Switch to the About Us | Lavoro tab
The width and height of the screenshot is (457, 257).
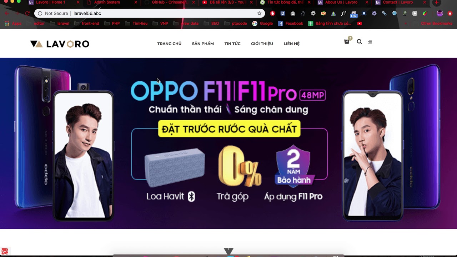(x=341, y=2)
